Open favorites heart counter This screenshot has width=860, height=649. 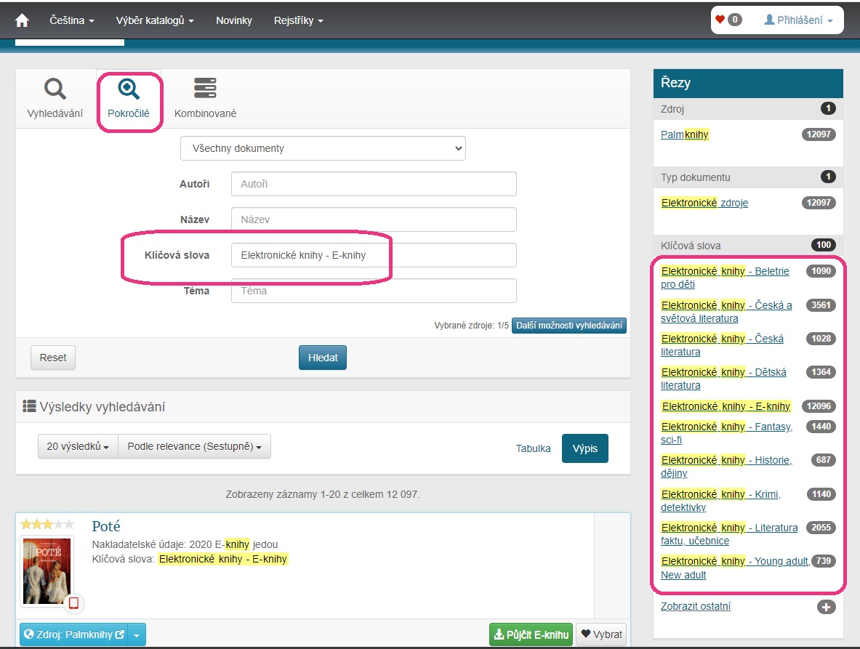pos(728,20)
